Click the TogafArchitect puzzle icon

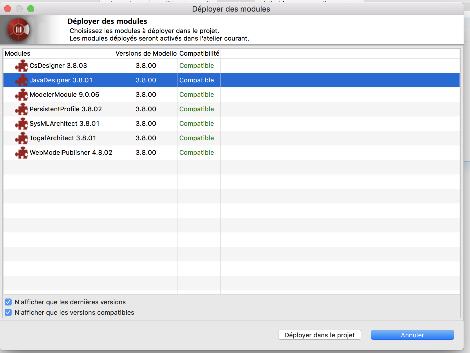pyautogui.click(x=21, y=138)
